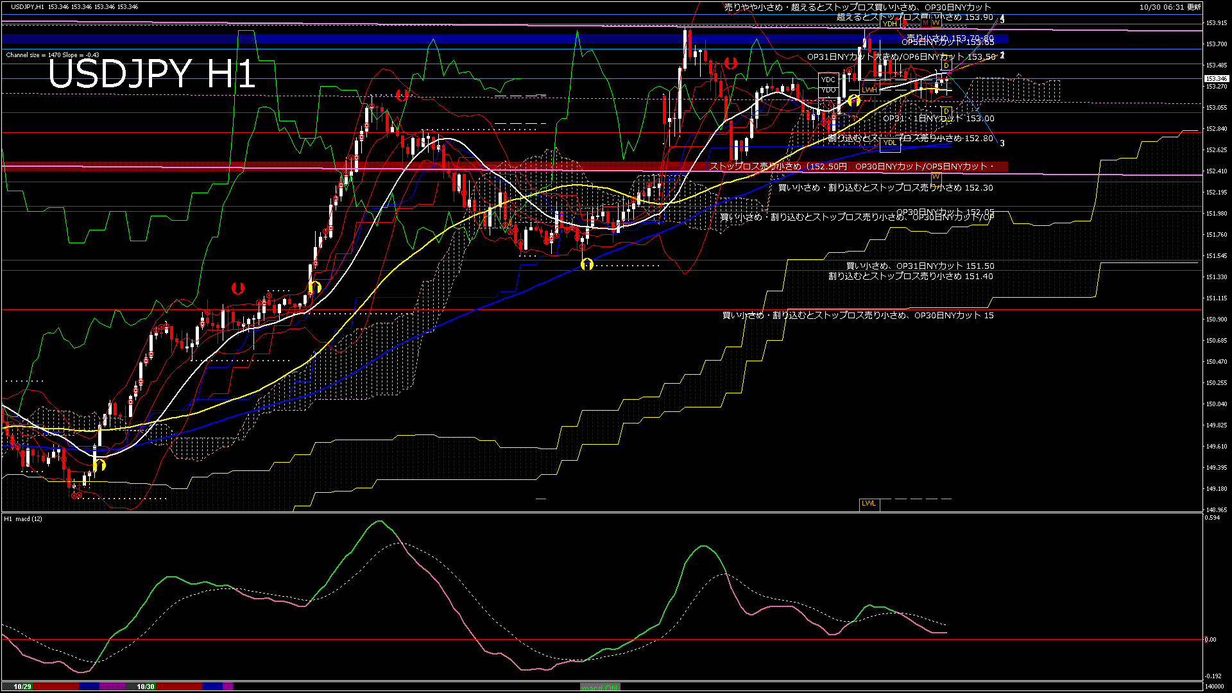This screenshot has height=693, width=1232.
Task: Click the 10/30 06:31 update timestamp
Action: click(x=1170, y=7)
